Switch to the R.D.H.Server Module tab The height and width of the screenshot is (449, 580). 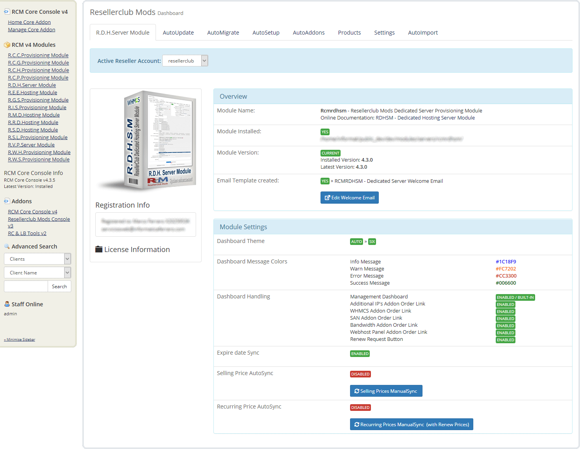[x=123, y=33]
